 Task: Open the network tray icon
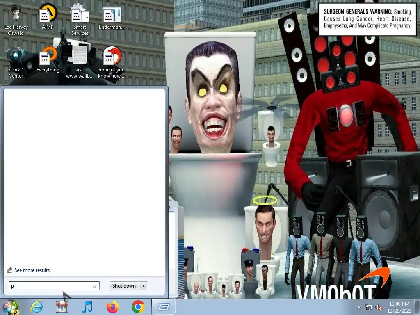(x=369, y=308)
